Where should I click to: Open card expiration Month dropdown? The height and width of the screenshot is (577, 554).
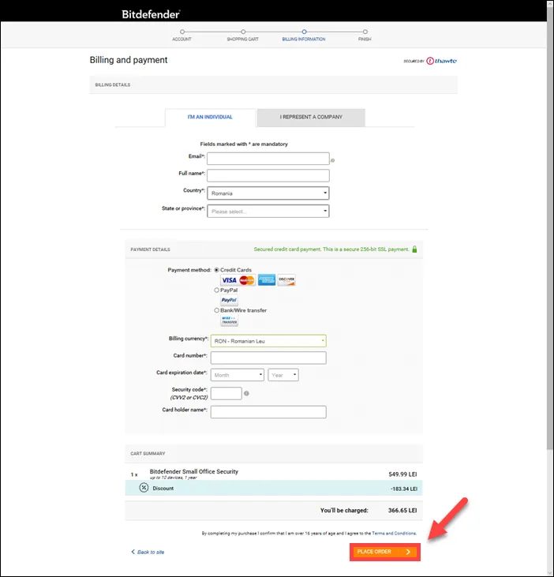[x=238, y=375]
